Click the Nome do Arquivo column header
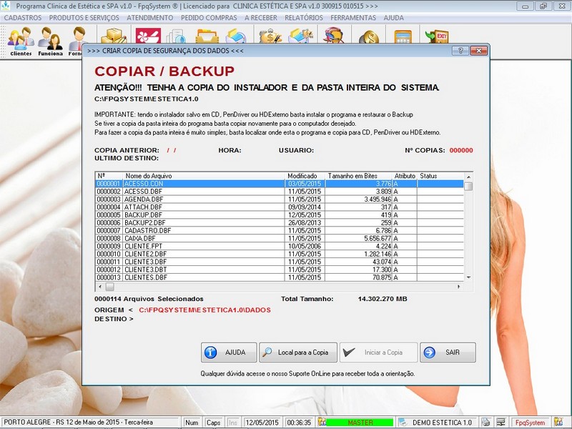The image size is (572, 429). pos(204,176)
